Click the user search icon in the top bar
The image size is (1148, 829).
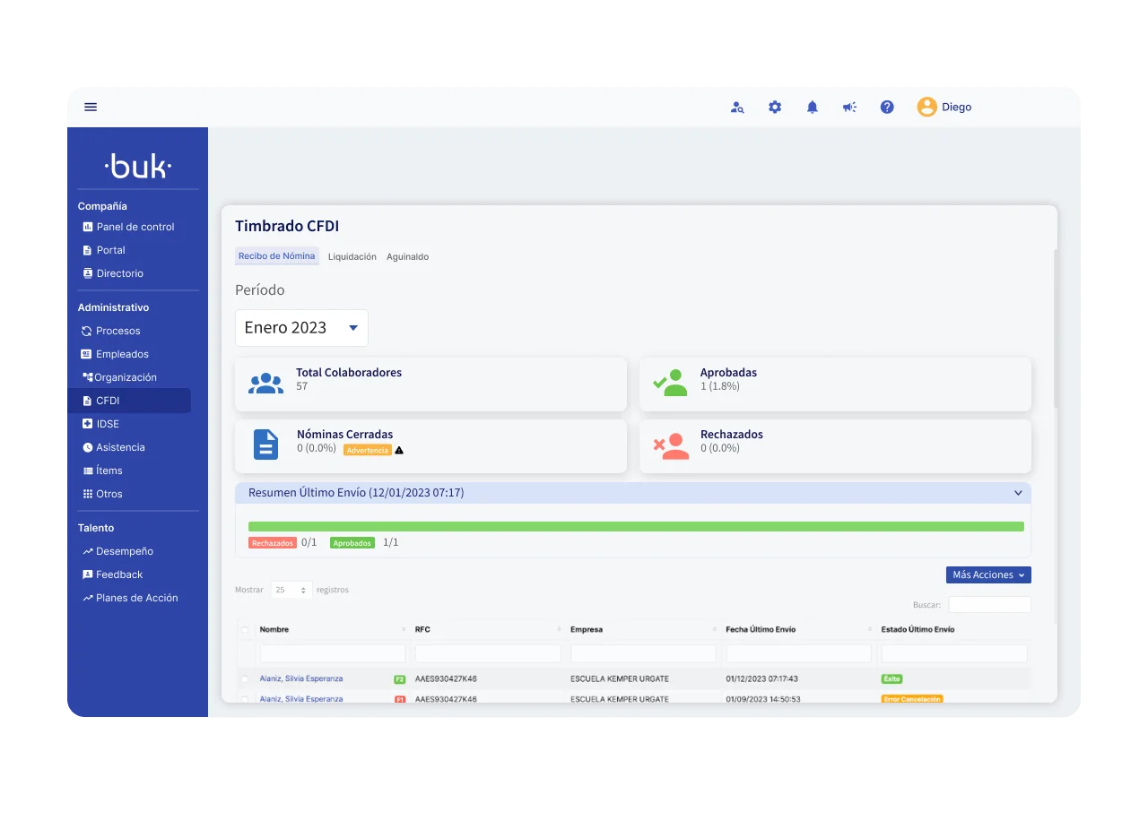point(737,108)
